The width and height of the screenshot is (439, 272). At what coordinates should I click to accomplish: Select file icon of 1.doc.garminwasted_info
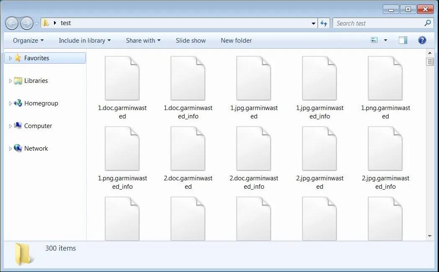click(188, 78)
